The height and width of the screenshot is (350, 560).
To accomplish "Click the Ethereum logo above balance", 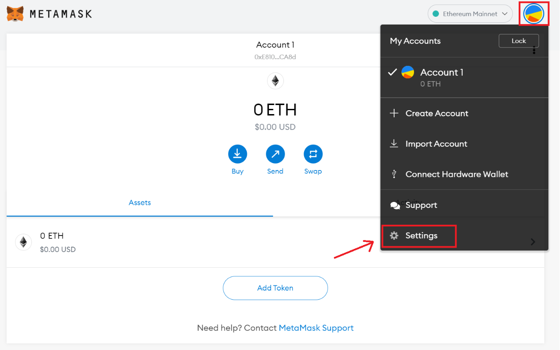I will pos(275,81).
